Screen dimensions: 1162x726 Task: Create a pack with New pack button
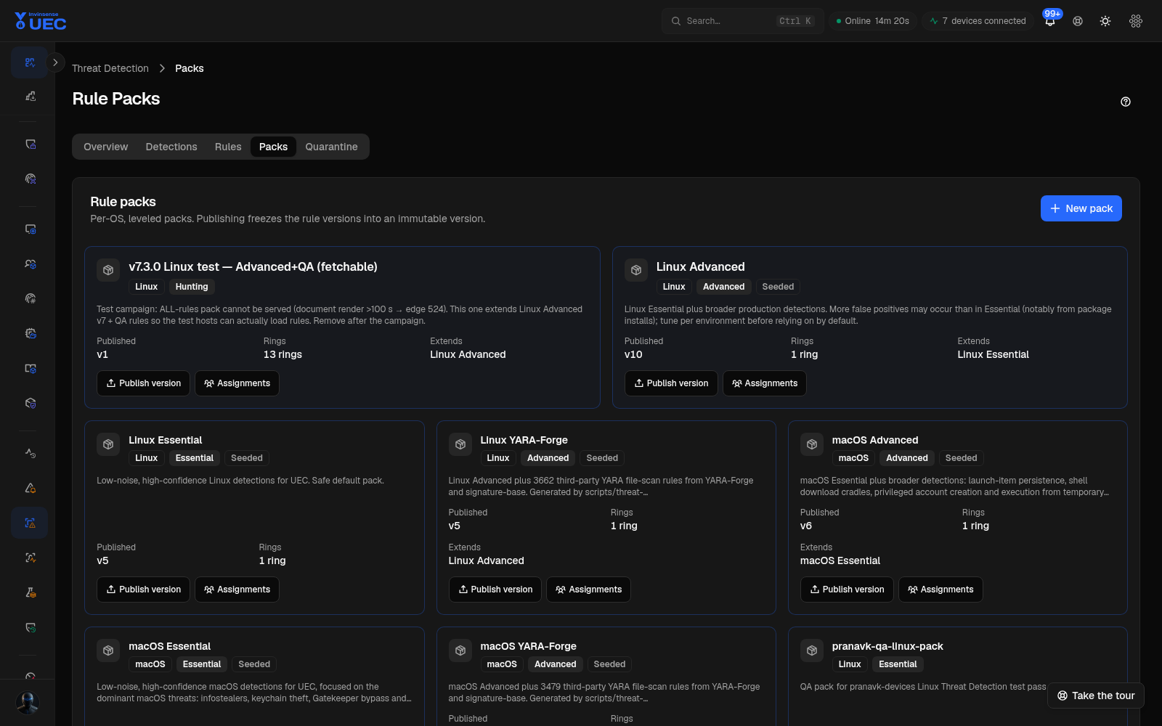point(1081,208)
